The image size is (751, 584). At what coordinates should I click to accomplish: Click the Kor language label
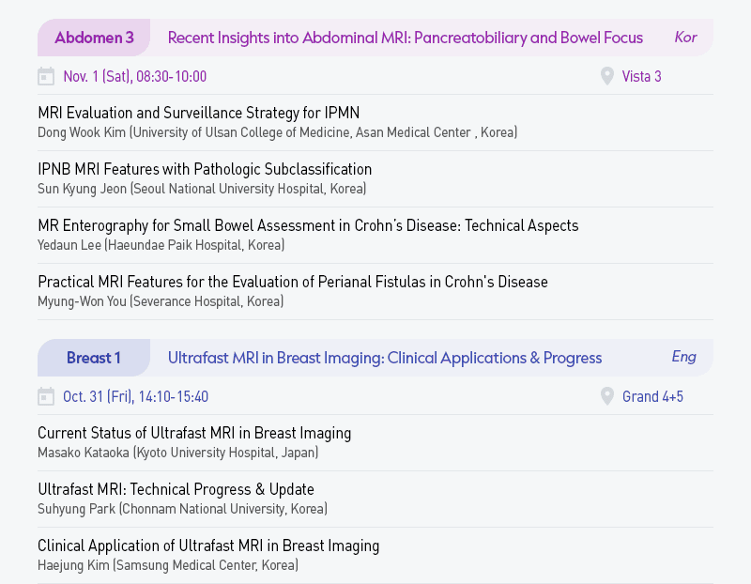(685, 38)
